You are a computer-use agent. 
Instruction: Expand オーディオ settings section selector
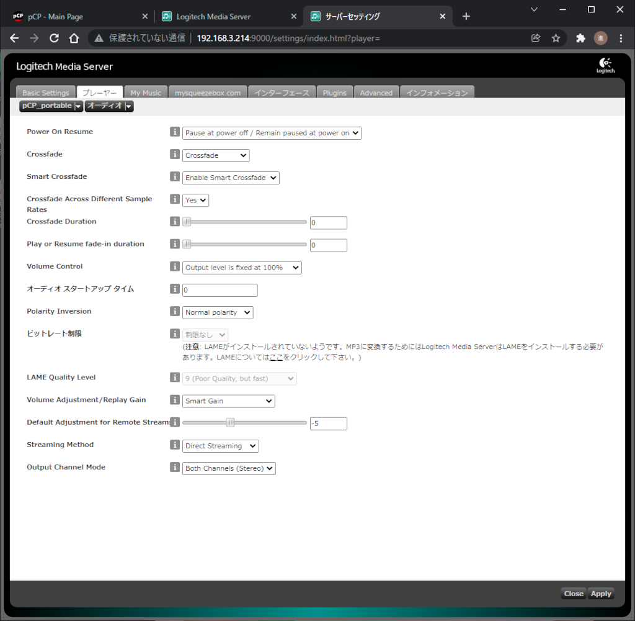[109, 106]
